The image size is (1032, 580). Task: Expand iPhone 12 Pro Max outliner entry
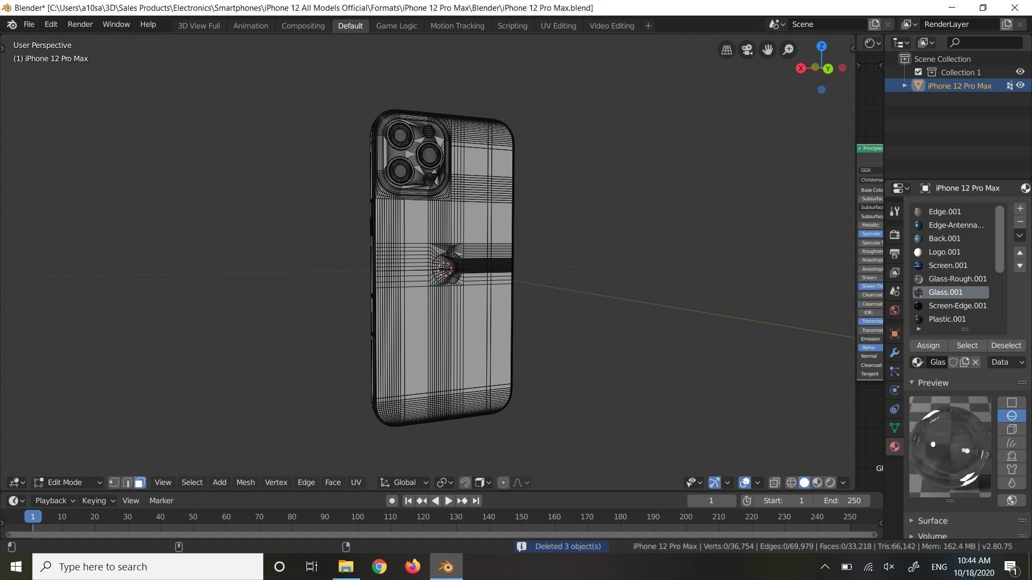pos(905,86)
